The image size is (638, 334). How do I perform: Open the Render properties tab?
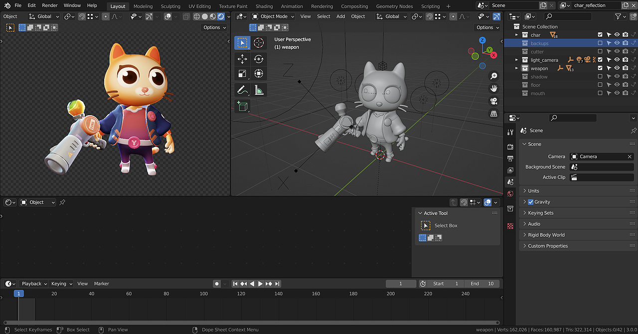tap(510, 147)
